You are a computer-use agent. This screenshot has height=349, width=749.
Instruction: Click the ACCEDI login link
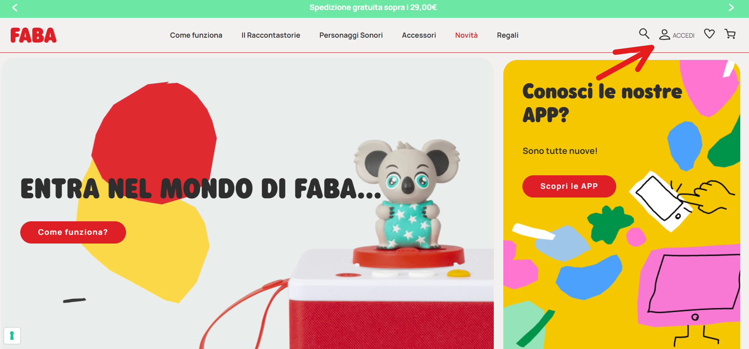click(x=683, y=36)
